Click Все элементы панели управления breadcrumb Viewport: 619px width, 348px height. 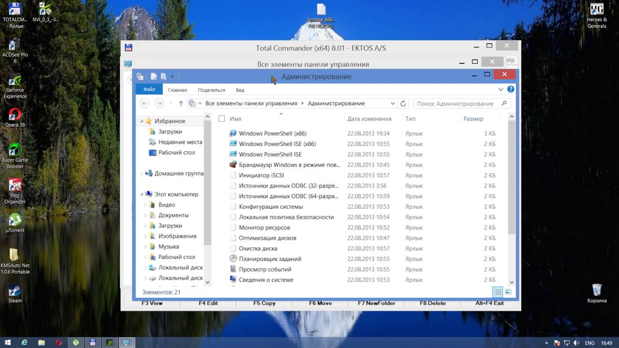pos(251,103)
